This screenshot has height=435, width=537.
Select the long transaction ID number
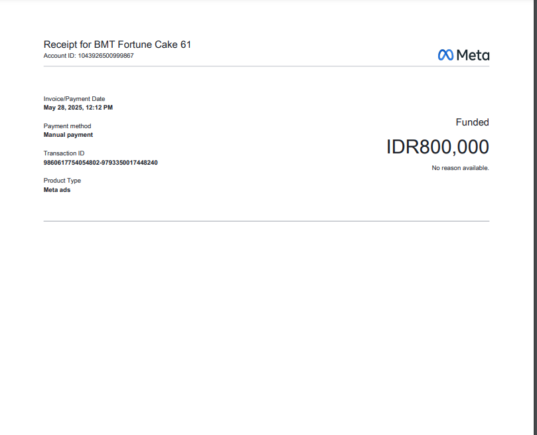click(101, 163)
